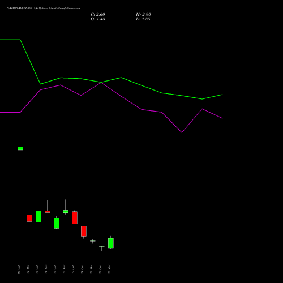Click the NATIONALUM 350 CE chart title
283x283 pixels.
(44, 8)
